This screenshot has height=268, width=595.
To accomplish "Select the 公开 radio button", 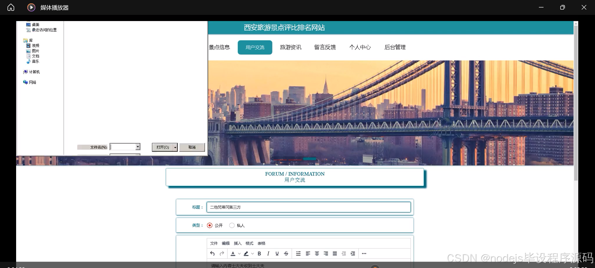I will tap(210, 225).
